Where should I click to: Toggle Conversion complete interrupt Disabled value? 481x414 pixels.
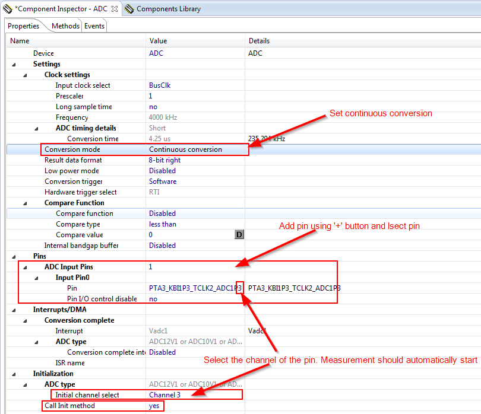point(162,352)
